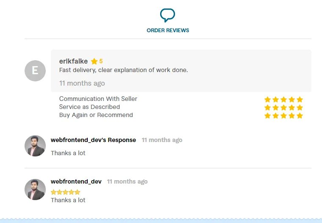Click seller's profile photo beside the Response
The height and width of the screenshot is (223, 322).
pyautogui.click(x=35, y=146)
